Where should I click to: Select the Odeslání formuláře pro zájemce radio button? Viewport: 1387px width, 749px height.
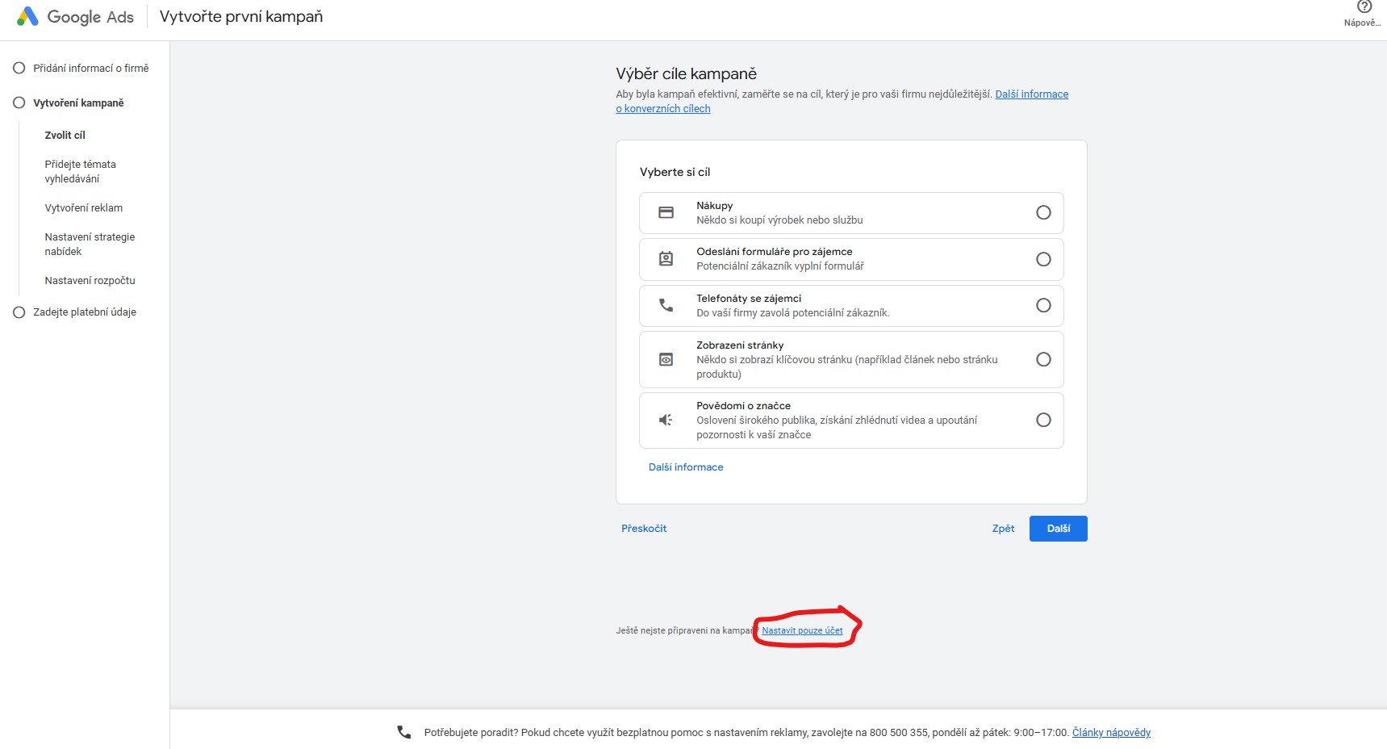(1043, 259)
